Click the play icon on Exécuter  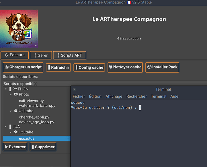pyautogui.click(x=6, y=147)
